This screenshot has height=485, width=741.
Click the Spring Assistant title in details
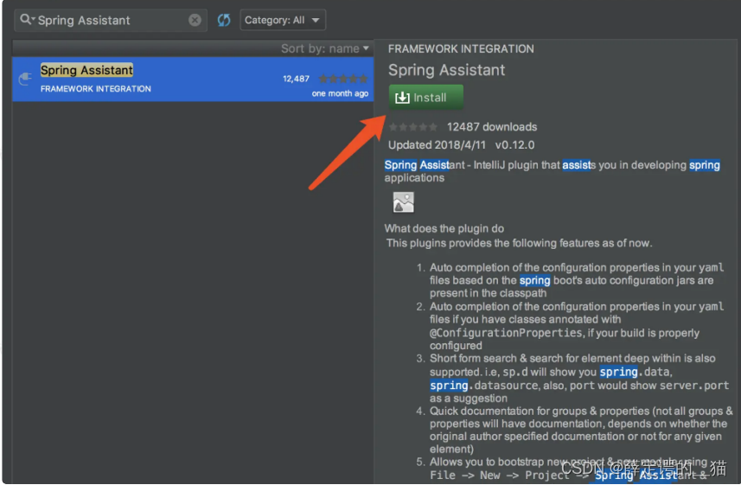coord(446,70)
